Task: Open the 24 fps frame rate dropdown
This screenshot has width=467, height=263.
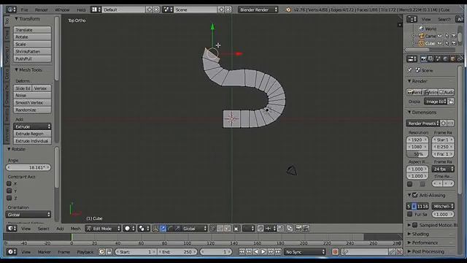Action: pyautogui.click(x=443, y=169)
